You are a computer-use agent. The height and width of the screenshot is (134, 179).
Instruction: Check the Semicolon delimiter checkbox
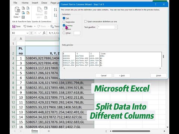click(x=64, y=22)
